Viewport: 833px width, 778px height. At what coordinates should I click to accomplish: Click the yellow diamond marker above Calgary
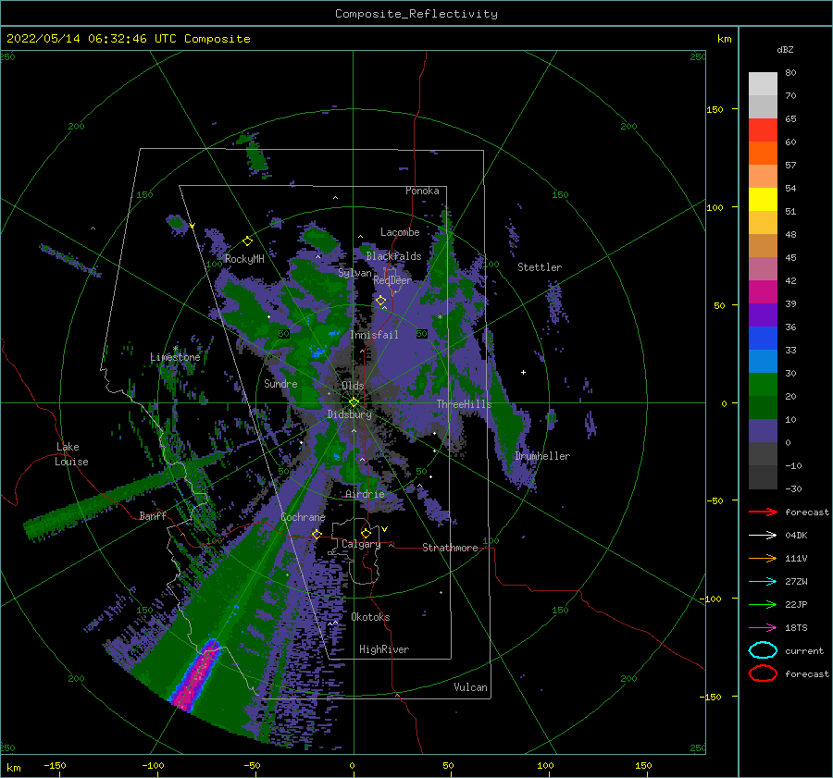click(x=366, y=533)
